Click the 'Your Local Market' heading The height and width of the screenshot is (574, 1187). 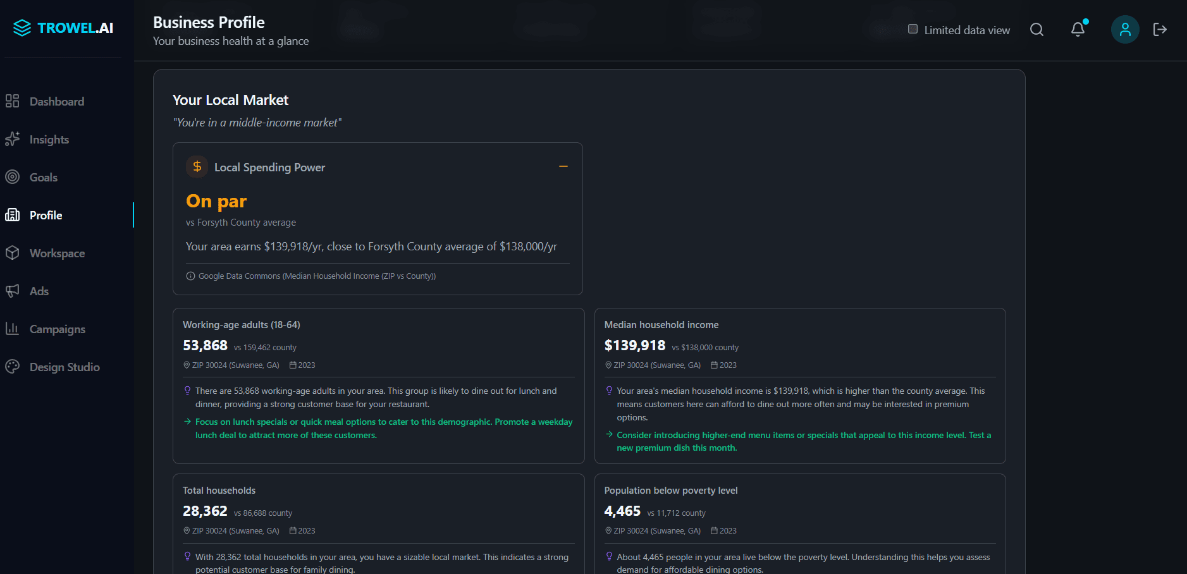tap(230, 100)
